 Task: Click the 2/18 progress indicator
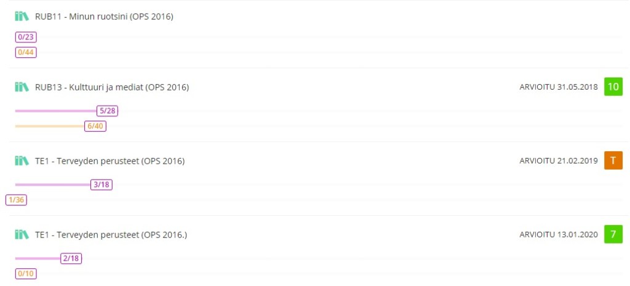pyautogui.click(x=71, y=258)
